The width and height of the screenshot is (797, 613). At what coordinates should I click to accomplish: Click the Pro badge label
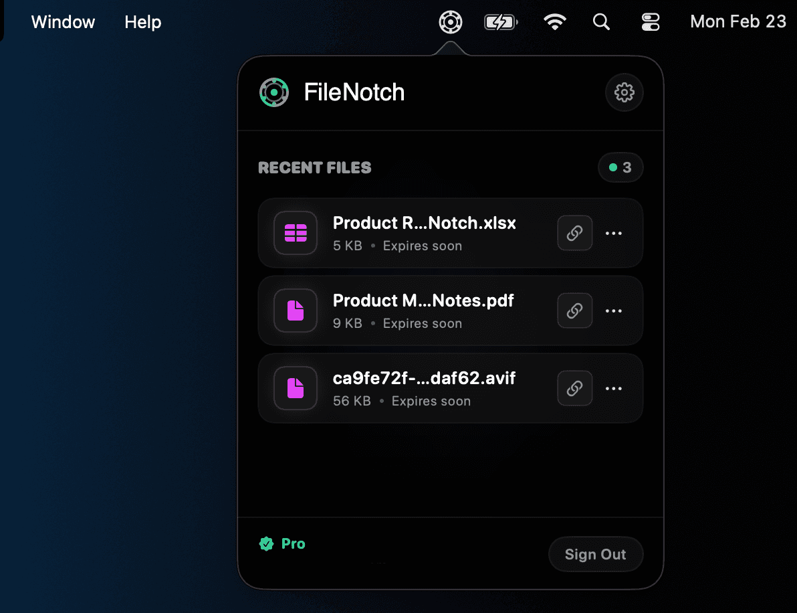click(x=282, y=543)
